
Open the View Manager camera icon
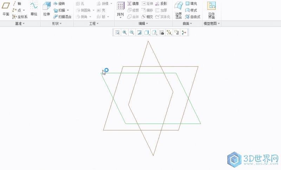tap(162, 33)
